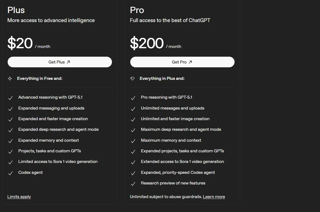This screenshot has height=212, width=320.
Task: Click the $200 per month price text
Action: click(x=156, y=44)
